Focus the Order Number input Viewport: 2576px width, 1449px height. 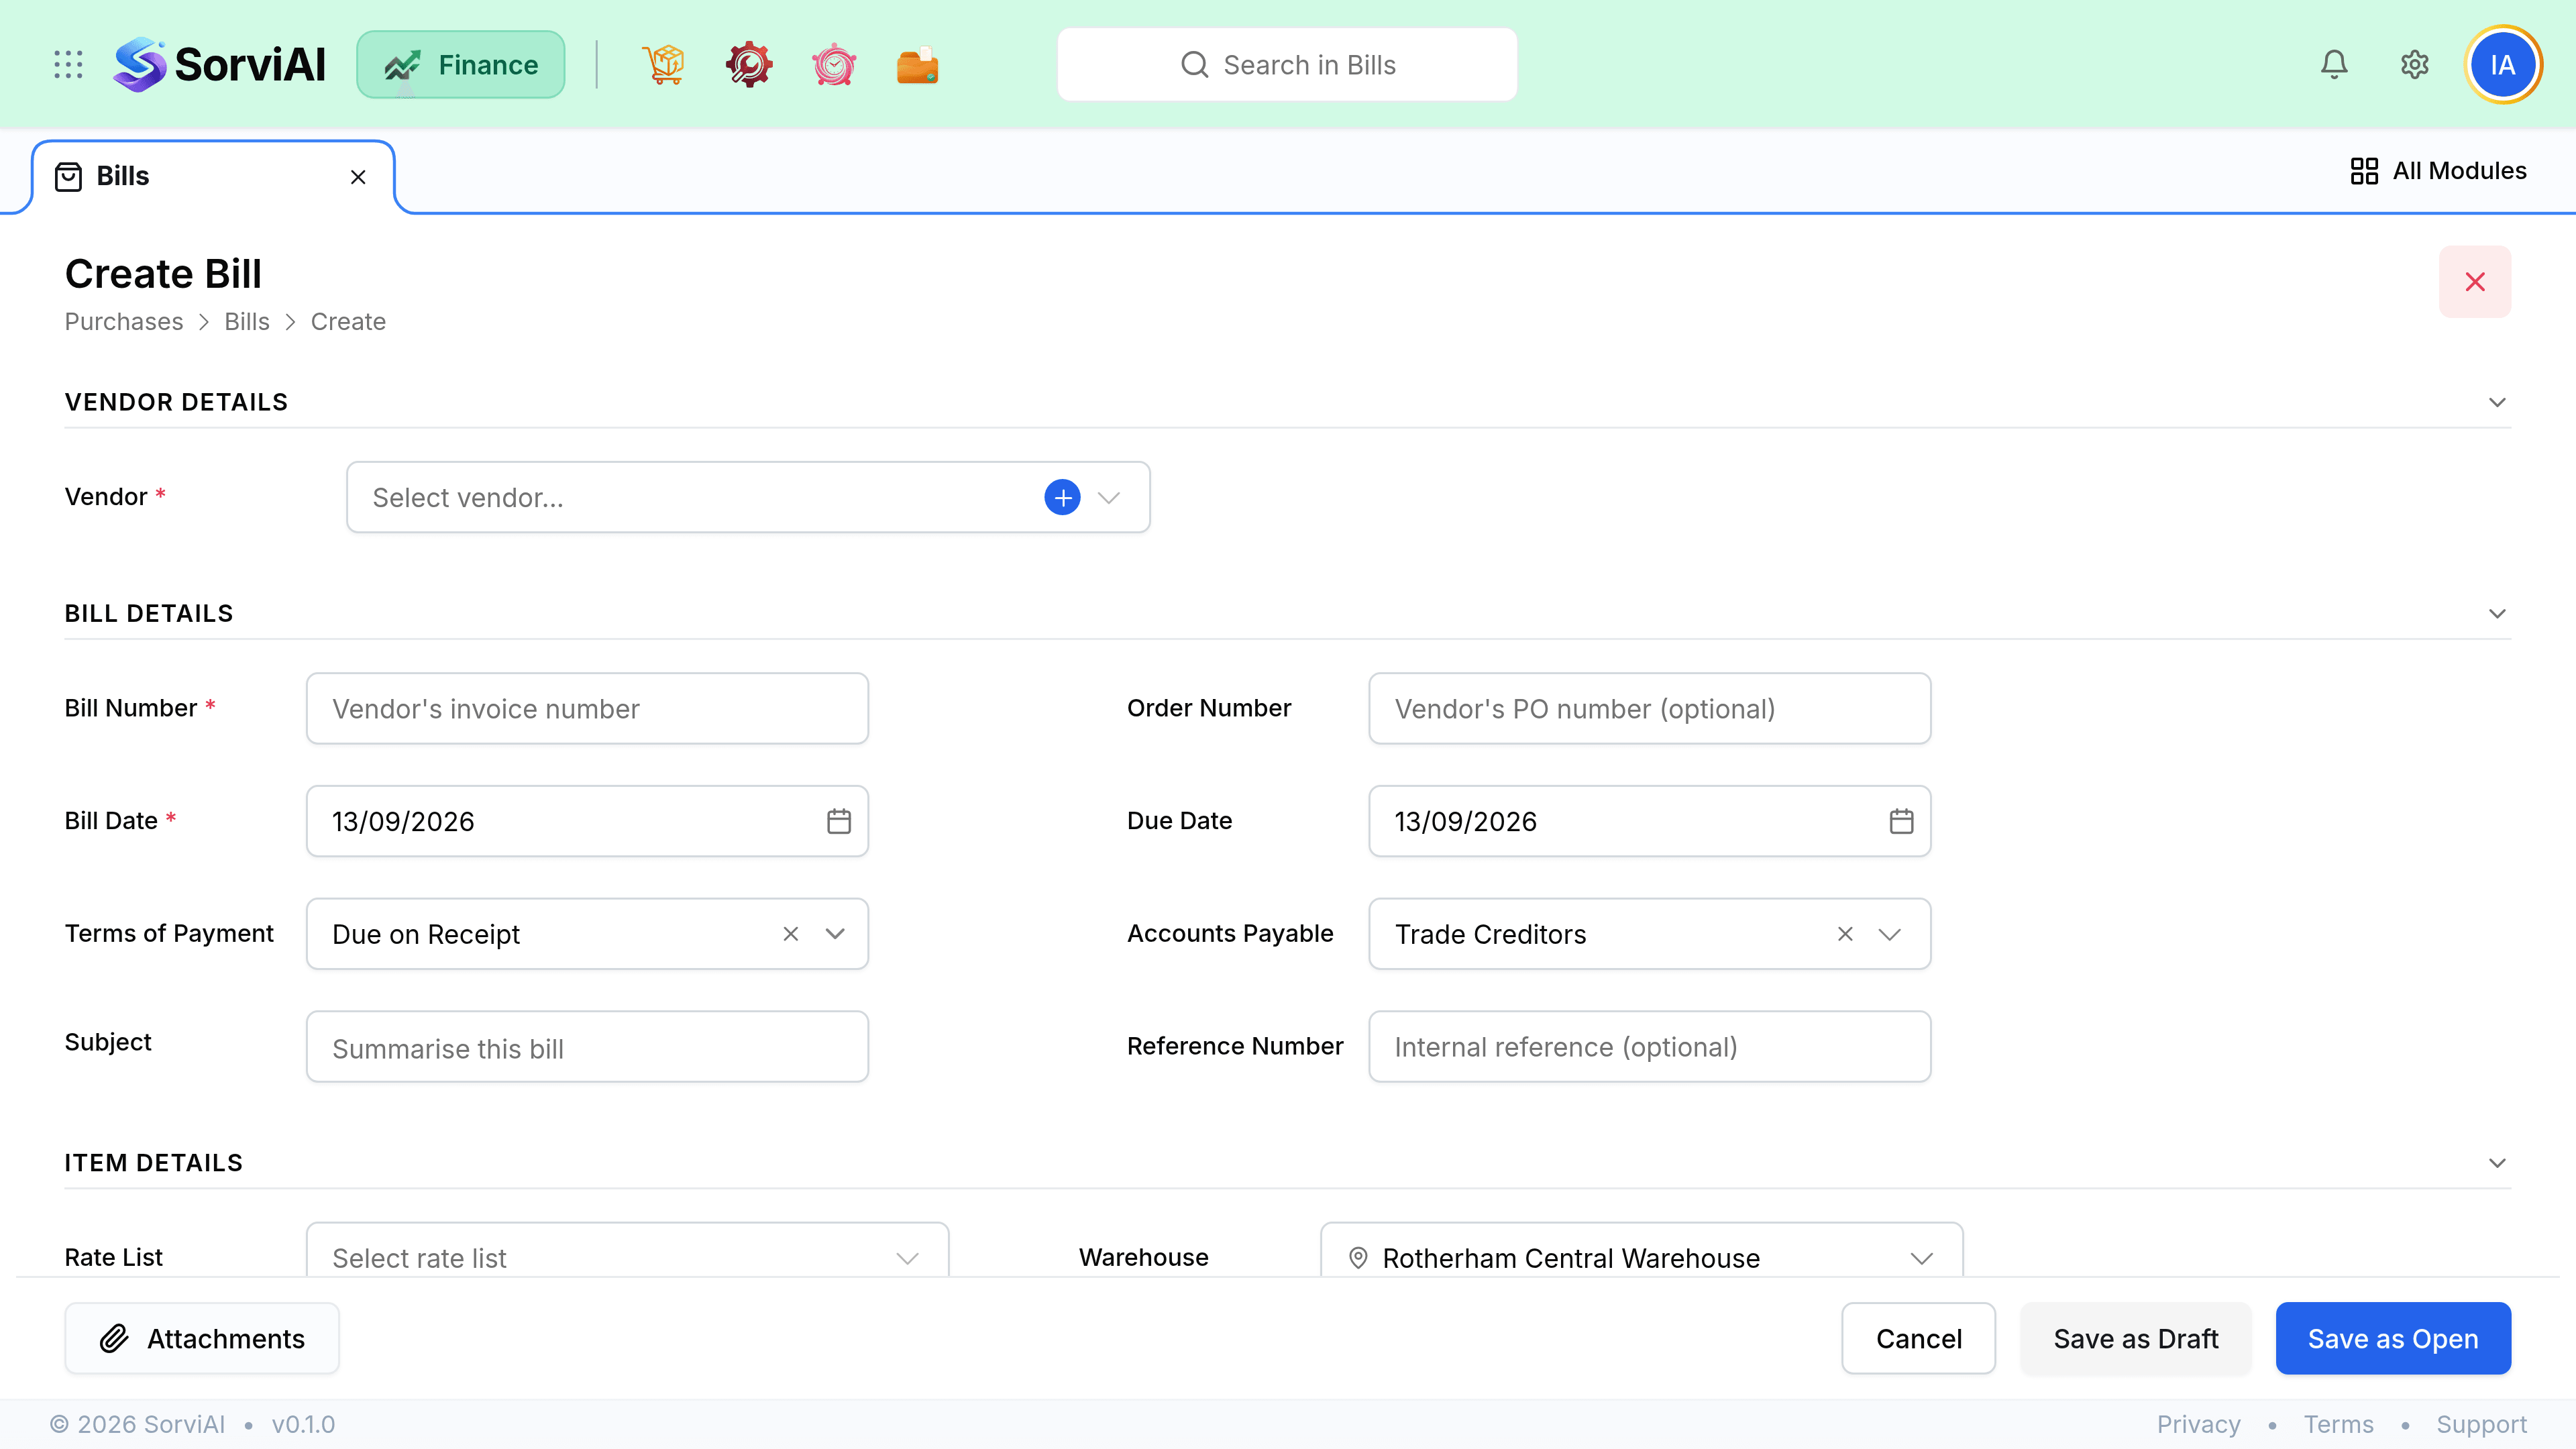(1649, 708)
